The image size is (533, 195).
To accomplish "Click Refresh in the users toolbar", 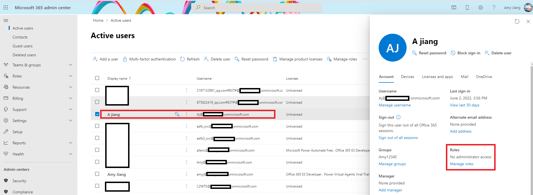I will tap(190, 59).
